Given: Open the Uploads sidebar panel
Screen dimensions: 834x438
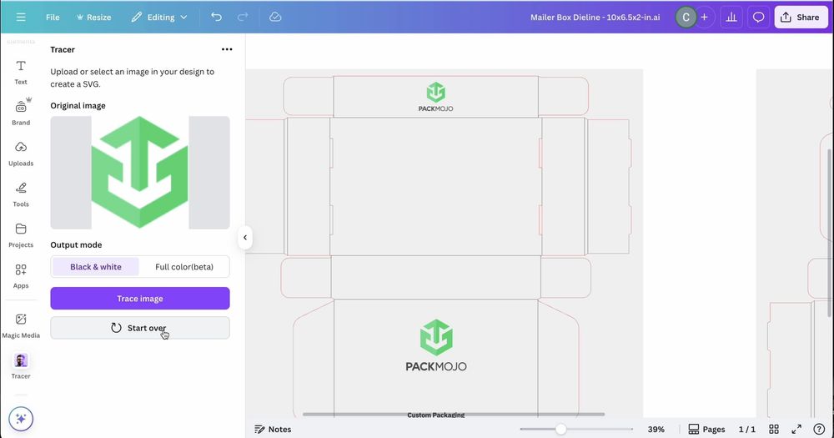Looking at the screenshot, I should 21,153.
